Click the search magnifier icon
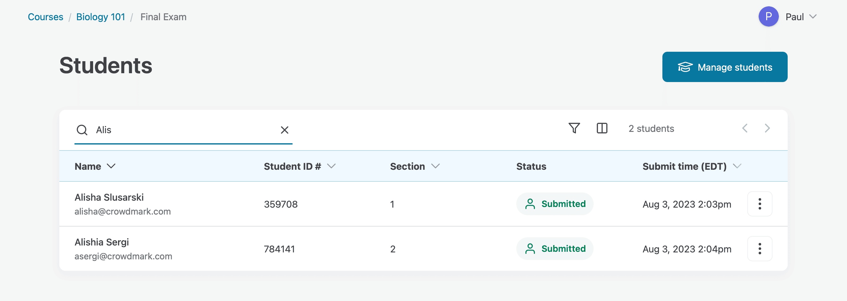847x301 pixels. [82, 130]
